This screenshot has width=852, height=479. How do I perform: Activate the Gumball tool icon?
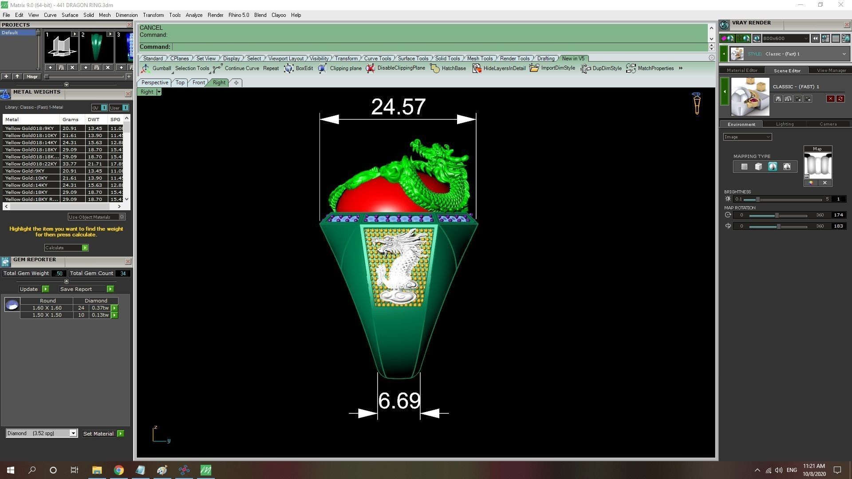(146, 68)
